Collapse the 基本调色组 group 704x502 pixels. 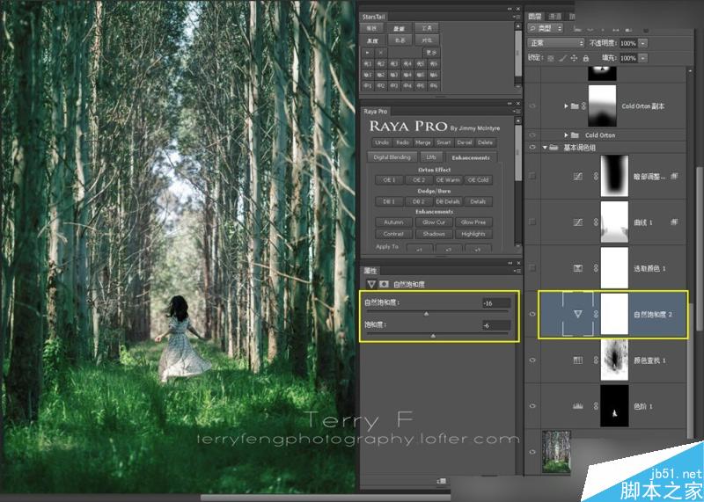point(545,148)
